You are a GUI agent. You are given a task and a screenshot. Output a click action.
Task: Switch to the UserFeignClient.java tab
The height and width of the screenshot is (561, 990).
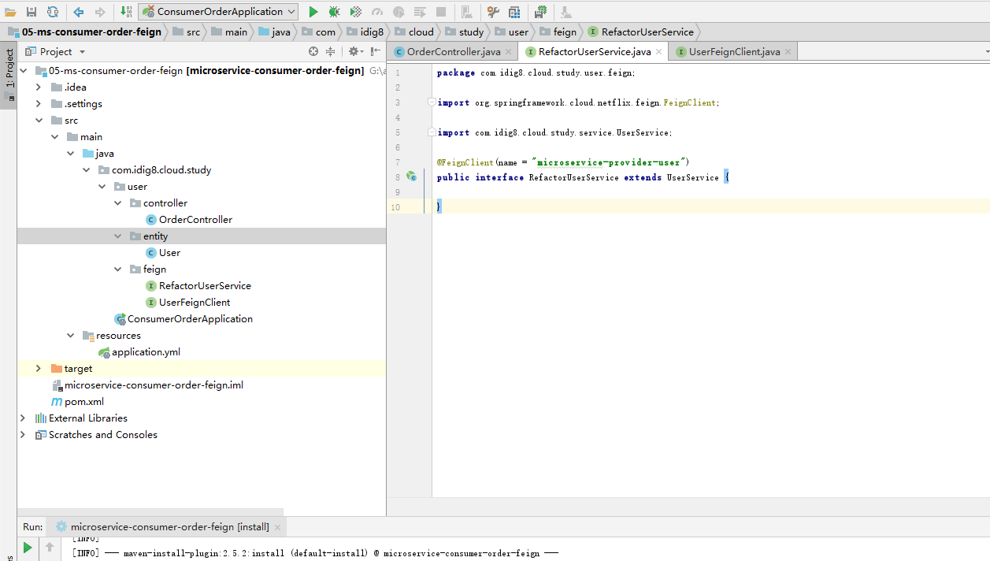coord(733,51)
